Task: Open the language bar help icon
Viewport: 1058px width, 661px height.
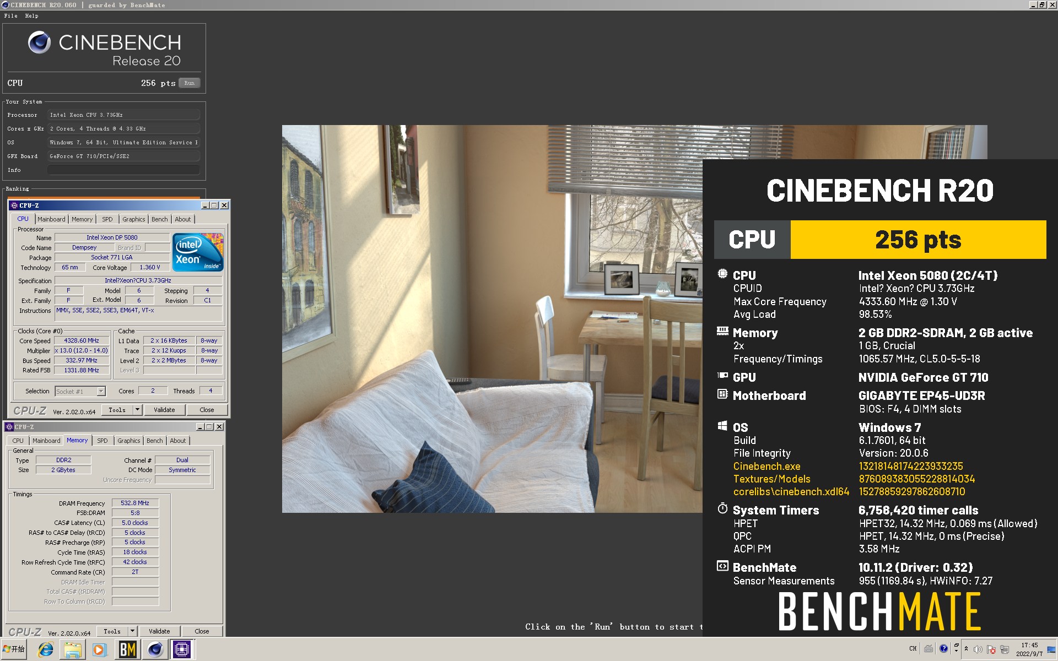Action: 943,648
